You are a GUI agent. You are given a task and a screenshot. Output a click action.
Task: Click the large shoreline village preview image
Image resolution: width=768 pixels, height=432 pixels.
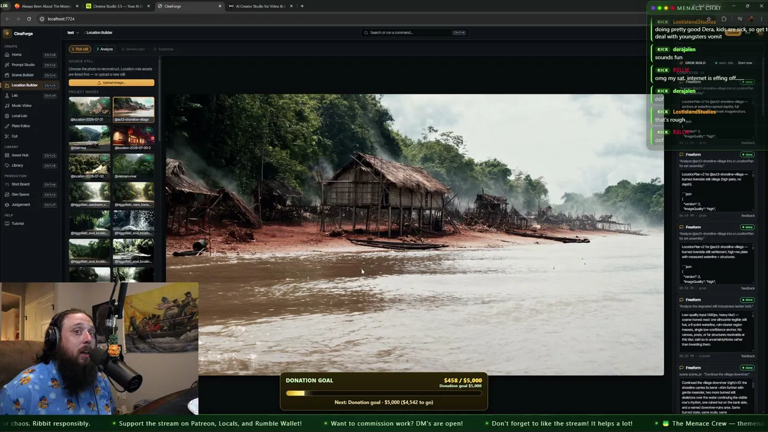[x=415, y=235]
